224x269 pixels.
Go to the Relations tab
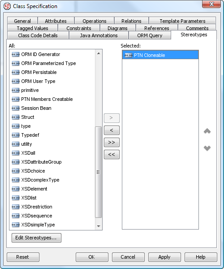[x=131, y=21]
